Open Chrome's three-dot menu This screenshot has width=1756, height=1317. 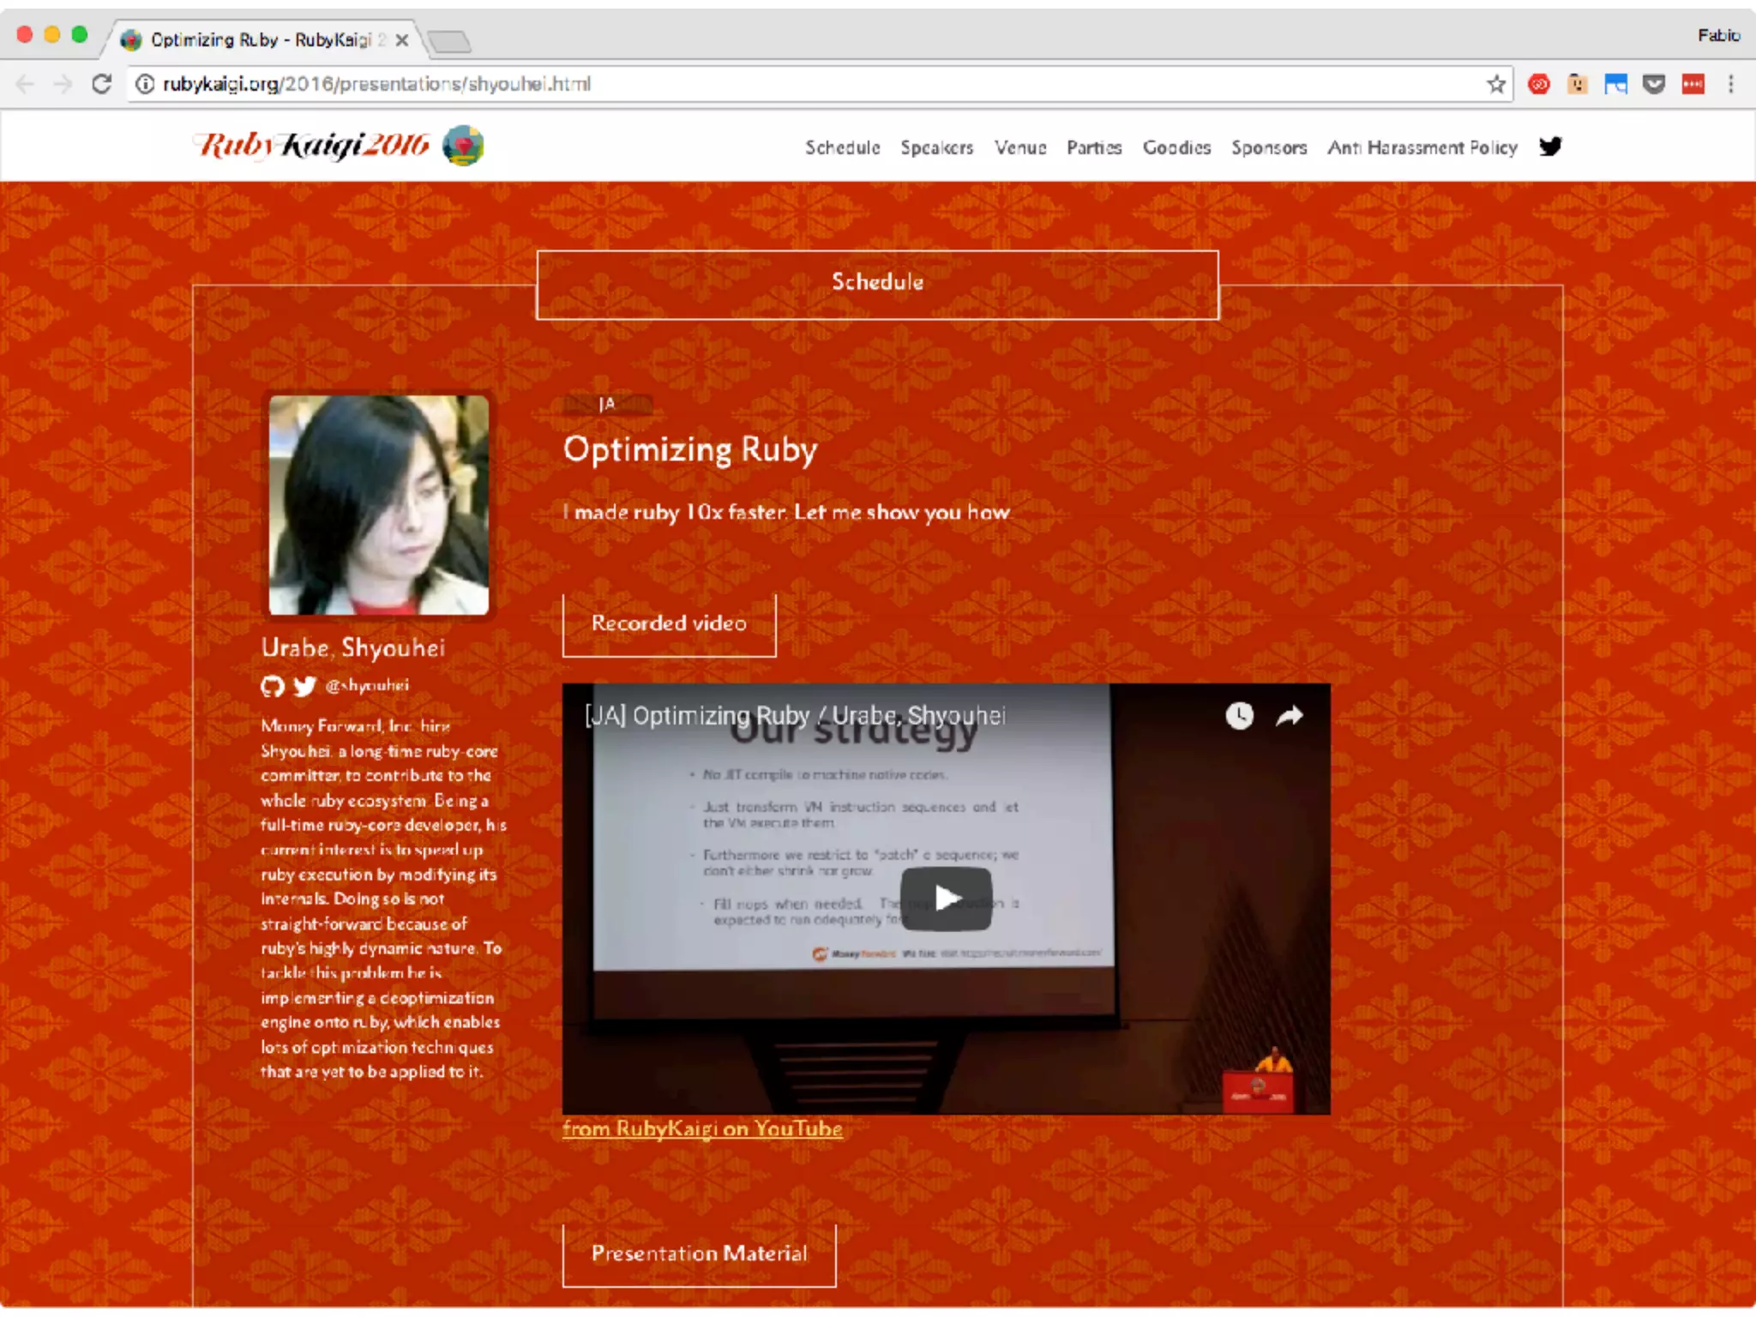pyautogui.click(x=1730, y=84)
